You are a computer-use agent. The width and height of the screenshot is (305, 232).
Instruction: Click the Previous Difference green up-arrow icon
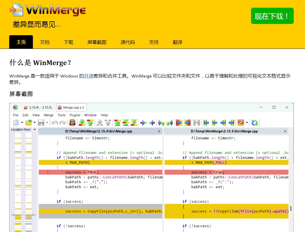(x=90, y=123)
